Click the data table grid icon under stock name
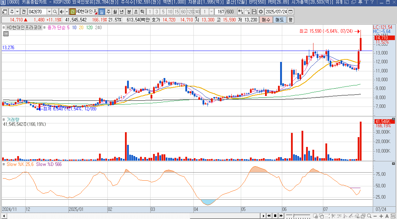 6,34
